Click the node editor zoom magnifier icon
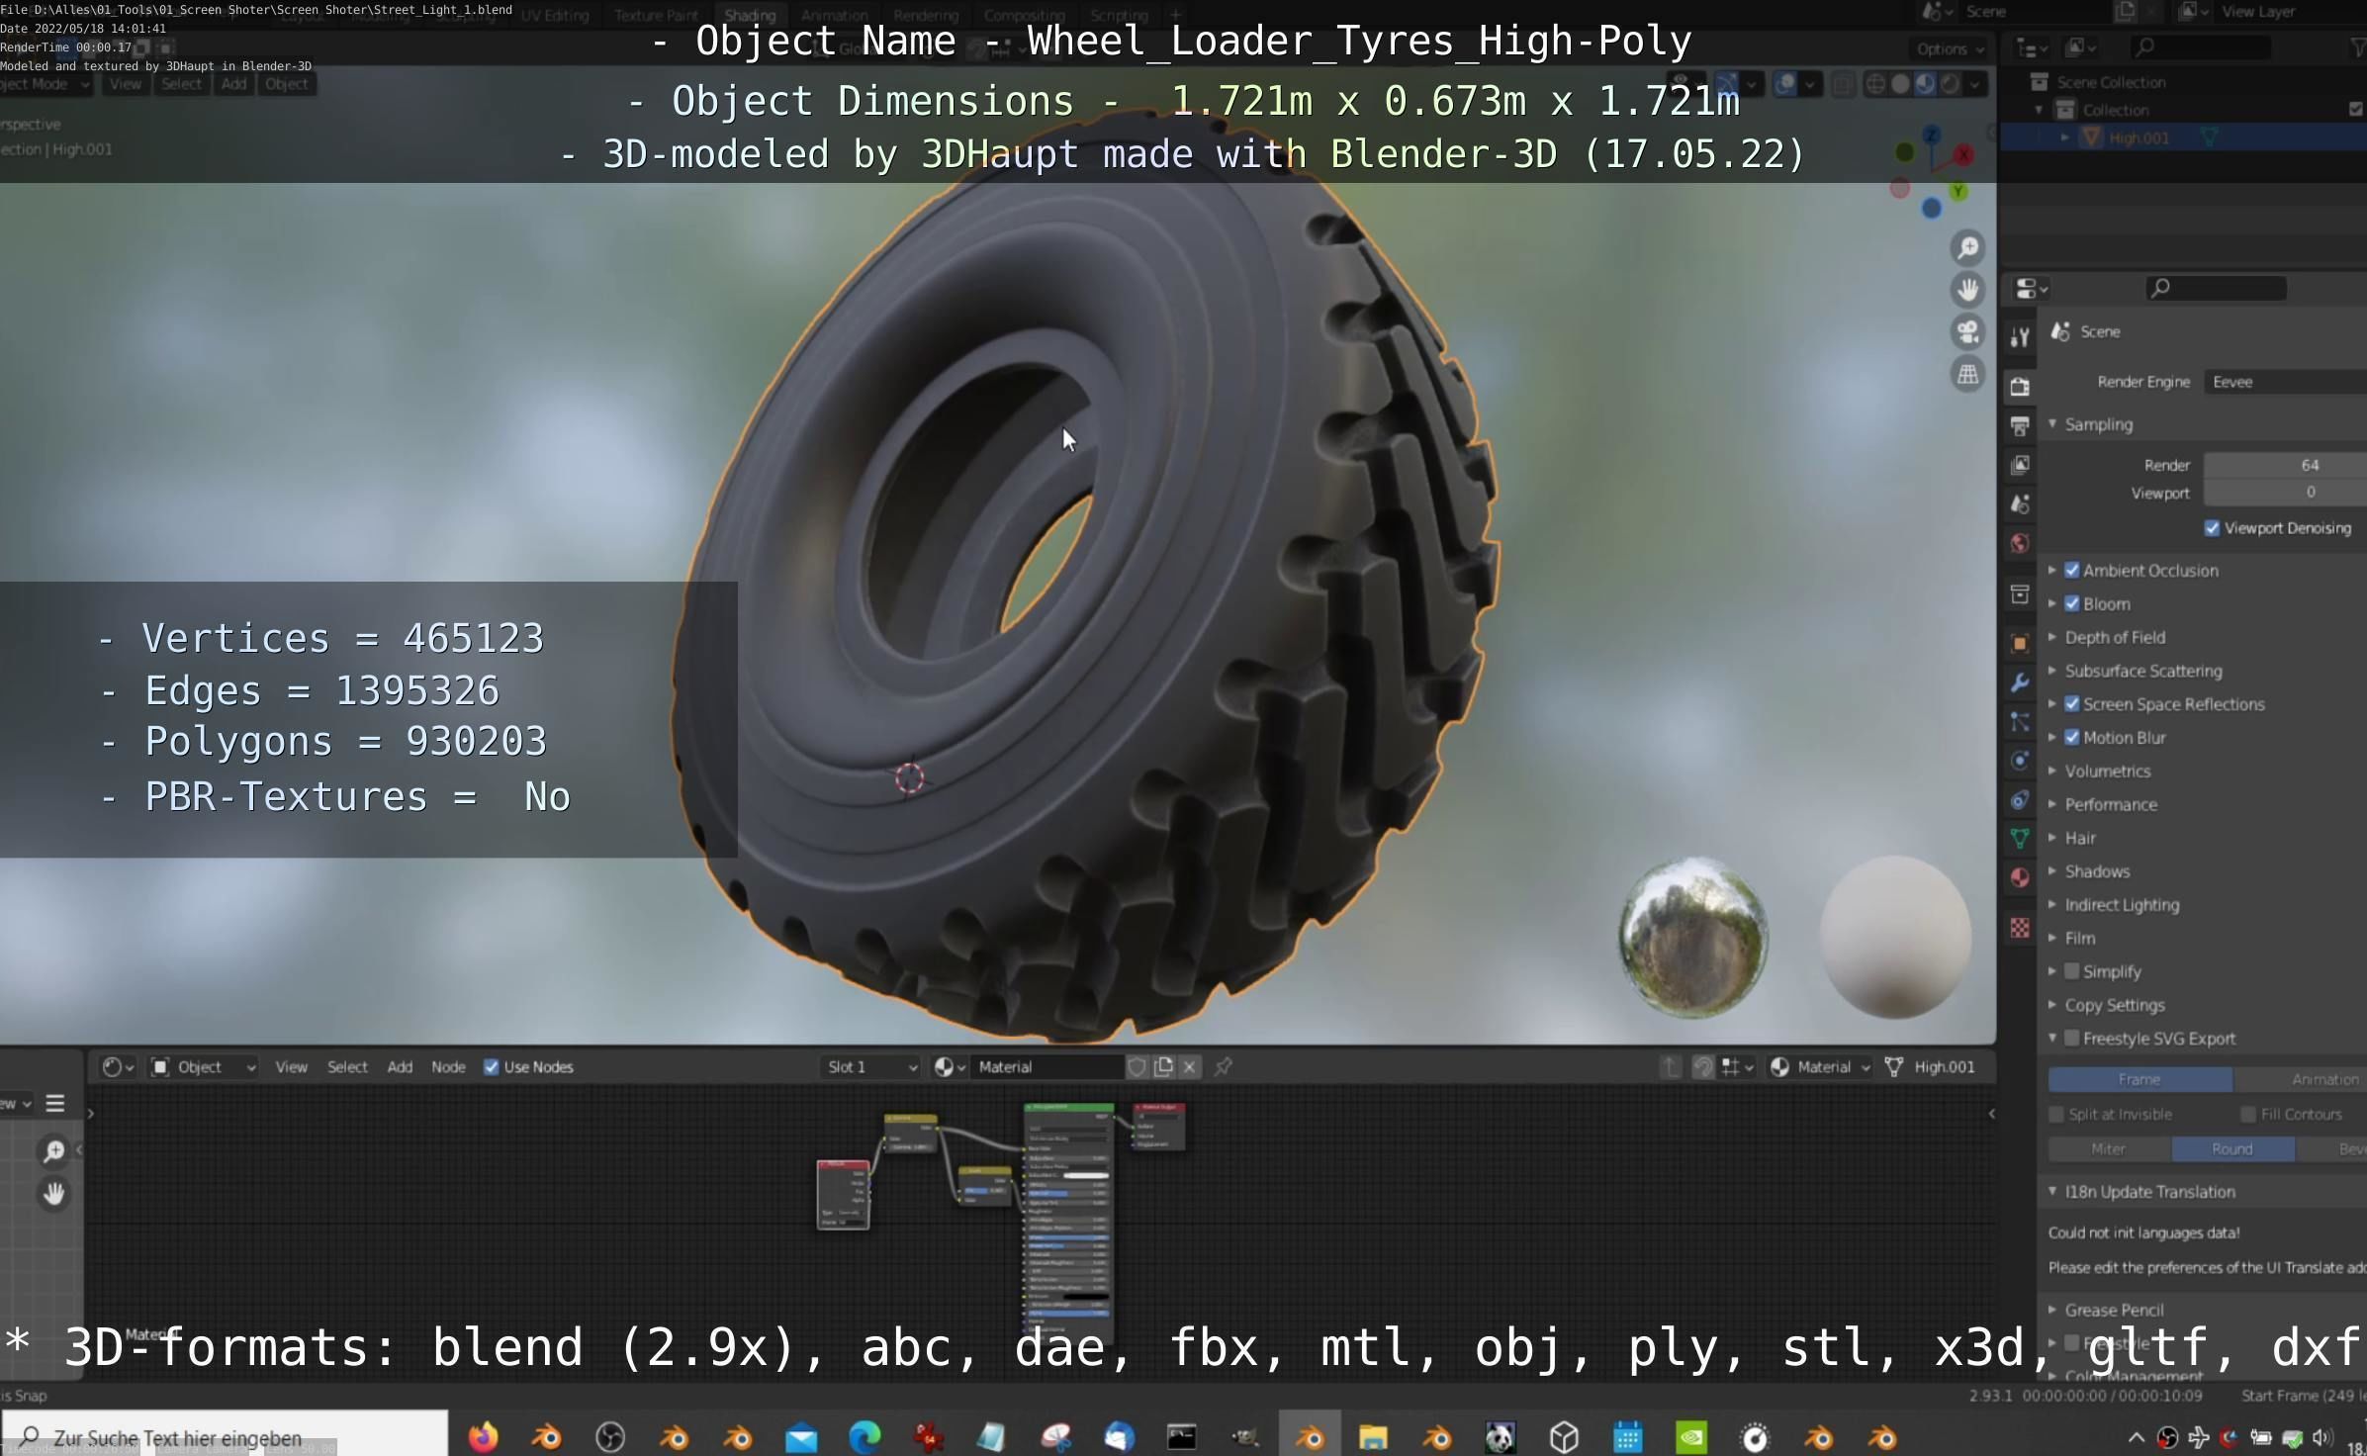The image size is (2367, 1456). (54, 1151)
